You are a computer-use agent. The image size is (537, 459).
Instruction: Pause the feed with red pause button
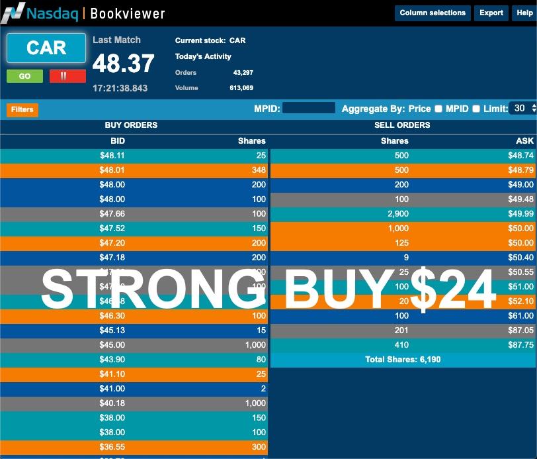tap(67, 76)
